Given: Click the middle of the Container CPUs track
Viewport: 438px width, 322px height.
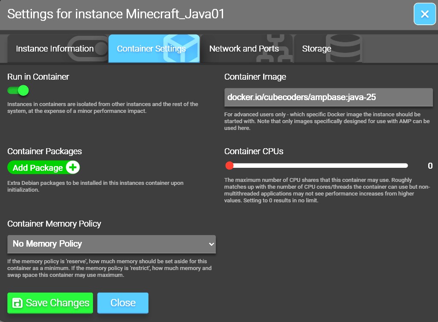Looking at the screenshot, I should (318, 166).
